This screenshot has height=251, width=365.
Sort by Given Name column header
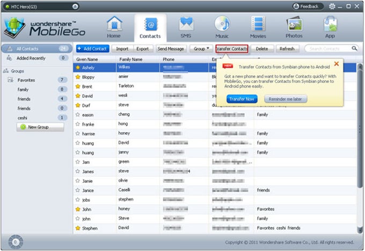point(95,59)
